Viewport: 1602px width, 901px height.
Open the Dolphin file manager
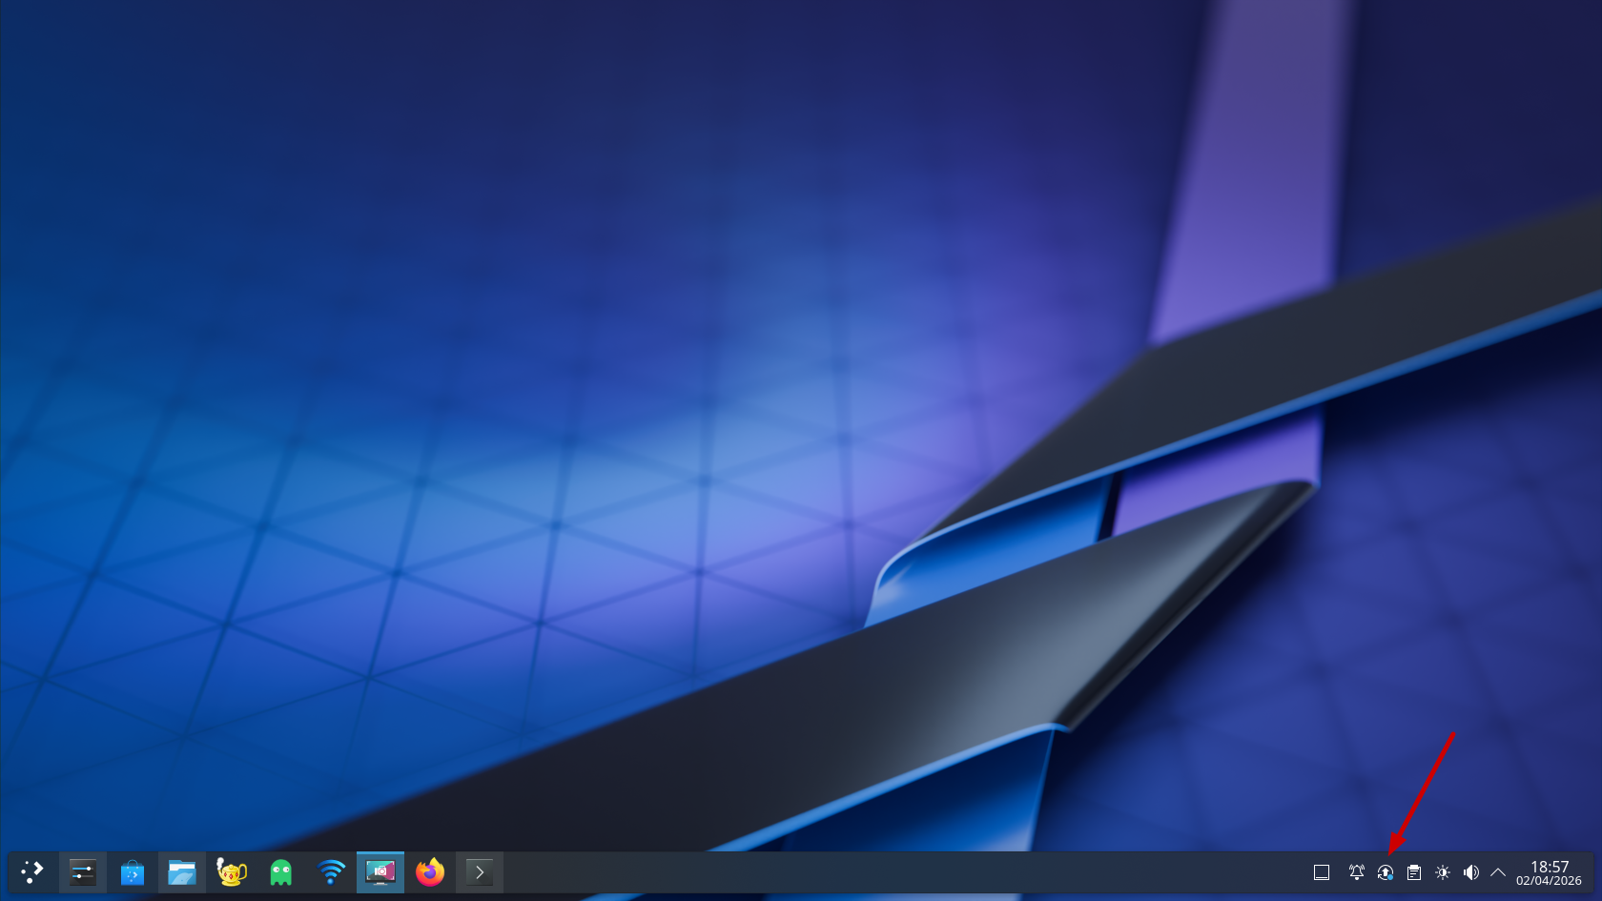tap(182, 872)
